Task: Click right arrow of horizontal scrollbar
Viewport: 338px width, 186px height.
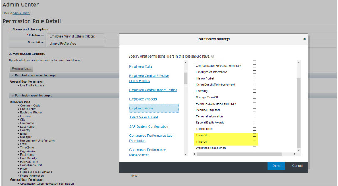Action: tap(295, 154)
